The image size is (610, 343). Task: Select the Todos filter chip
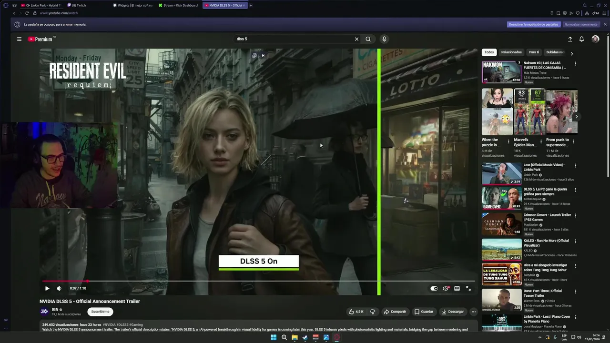[489, 52]
